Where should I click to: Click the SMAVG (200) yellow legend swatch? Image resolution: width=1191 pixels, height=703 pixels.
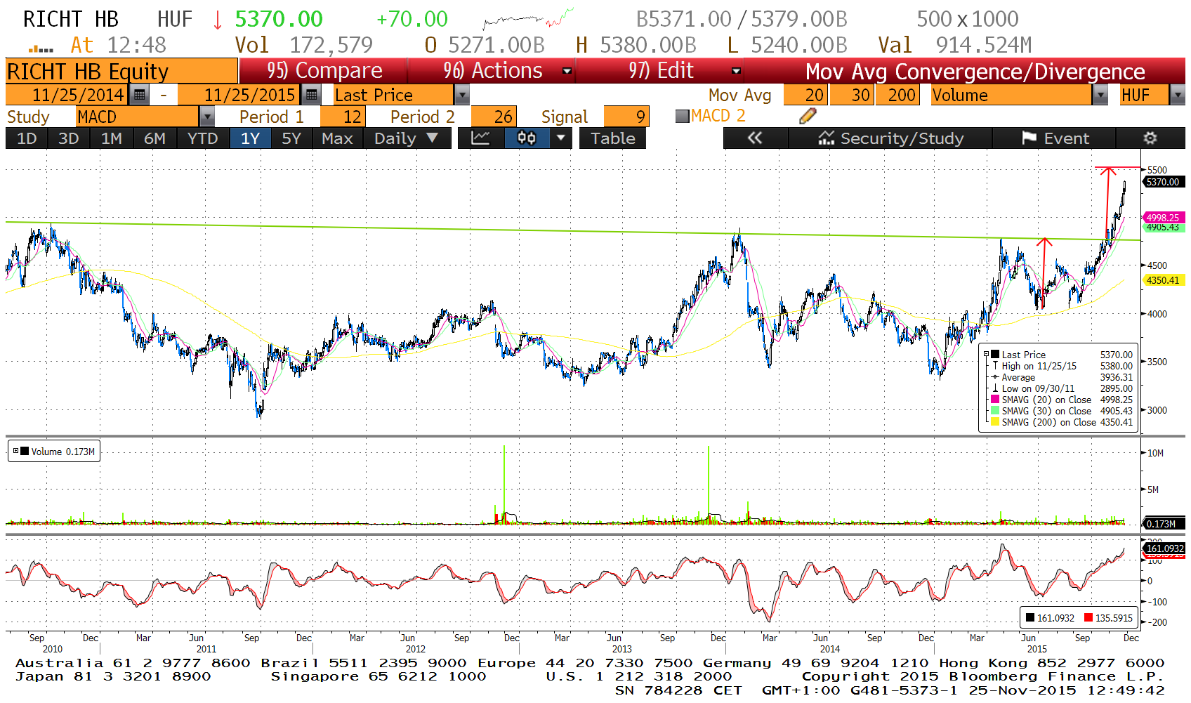point(994,422)
